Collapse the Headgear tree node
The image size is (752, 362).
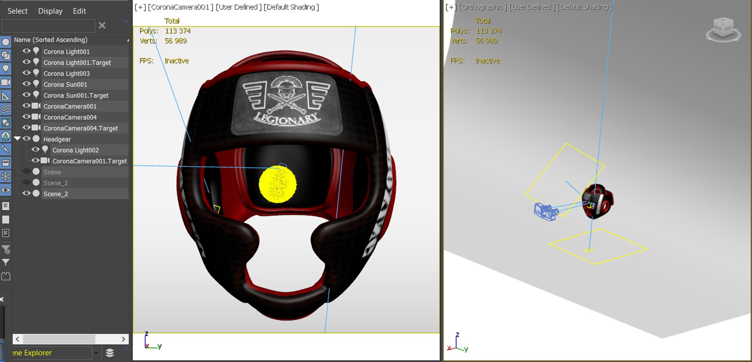[17, 138]
